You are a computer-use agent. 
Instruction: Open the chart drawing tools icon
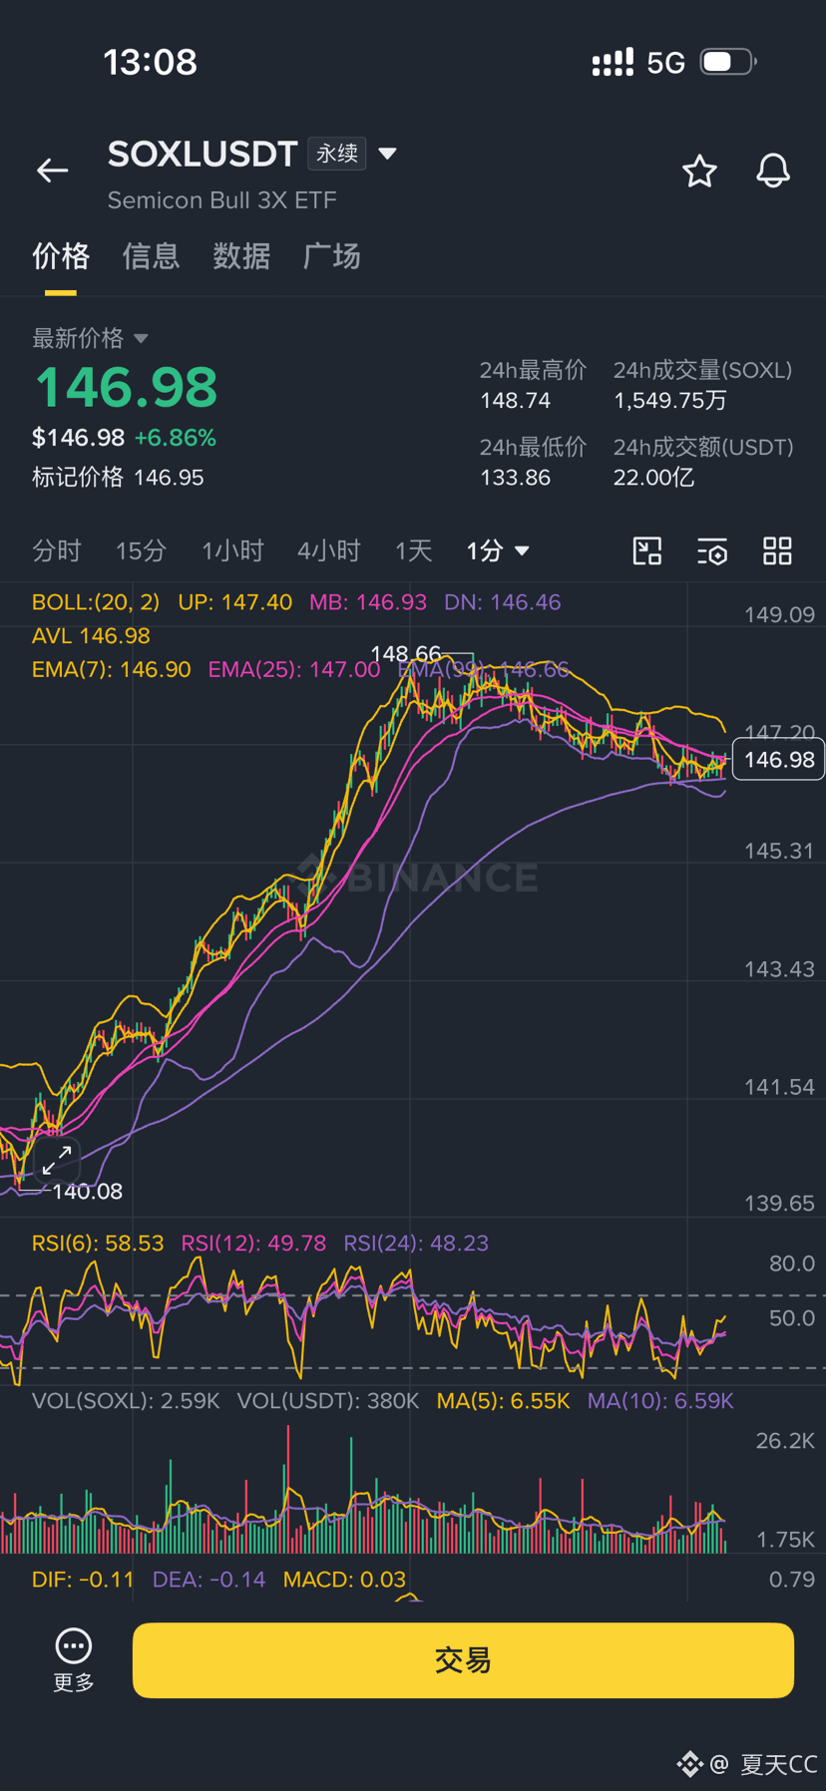[x=647, y=550]
